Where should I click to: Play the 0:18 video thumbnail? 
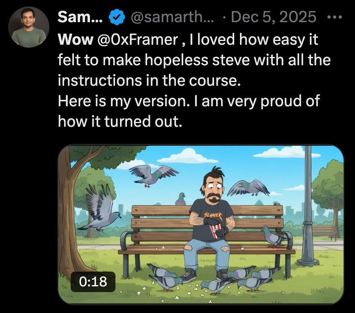(201, 224)
